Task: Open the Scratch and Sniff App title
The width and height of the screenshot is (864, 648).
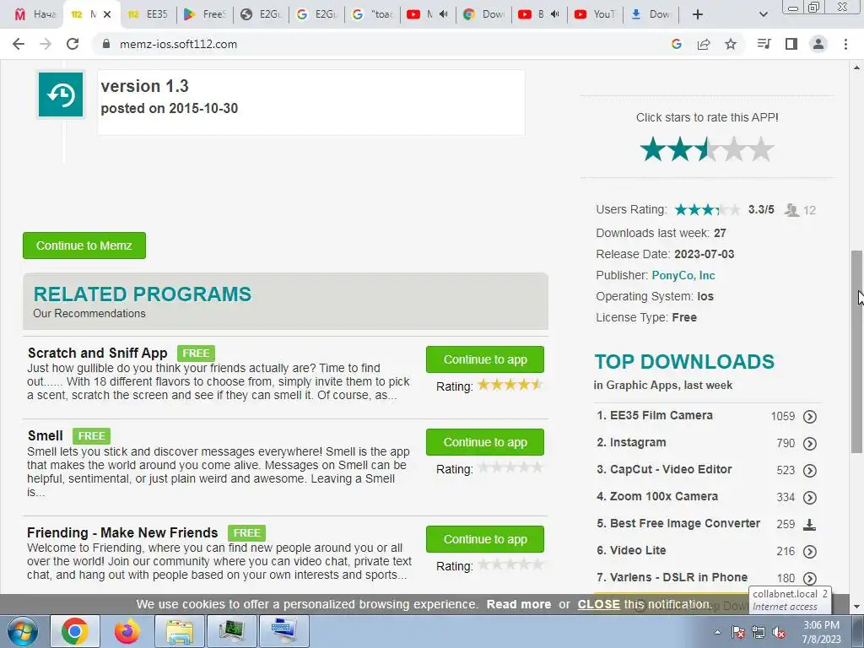Action: click(98, 354)
